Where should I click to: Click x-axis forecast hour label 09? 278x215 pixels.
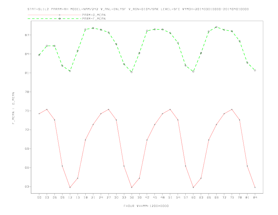tap(62, 197)
